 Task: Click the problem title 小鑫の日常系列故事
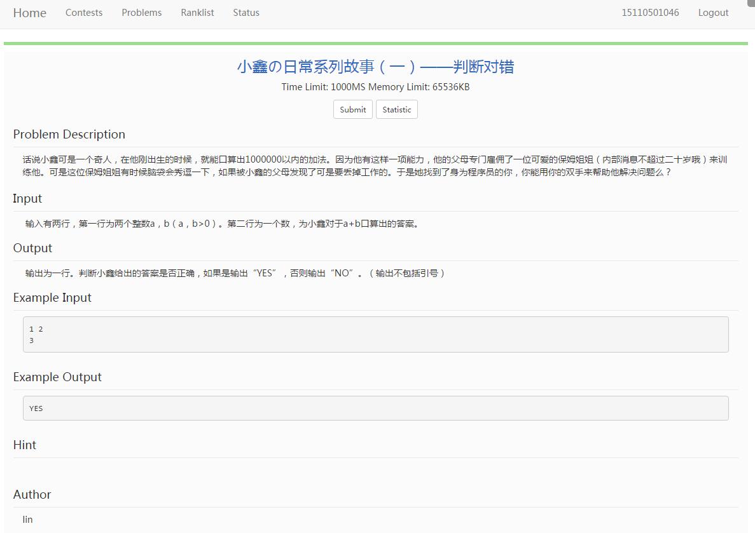[375, 66]
